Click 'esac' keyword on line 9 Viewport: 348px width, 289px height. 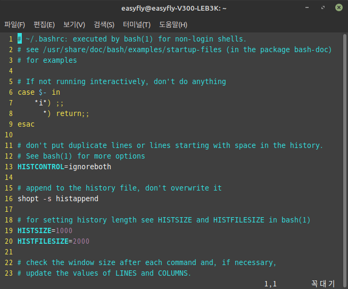pos(26,124)
